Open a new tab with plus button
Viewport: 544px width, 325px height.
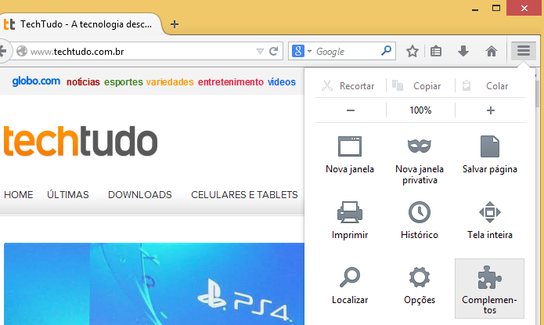point(175,24)
